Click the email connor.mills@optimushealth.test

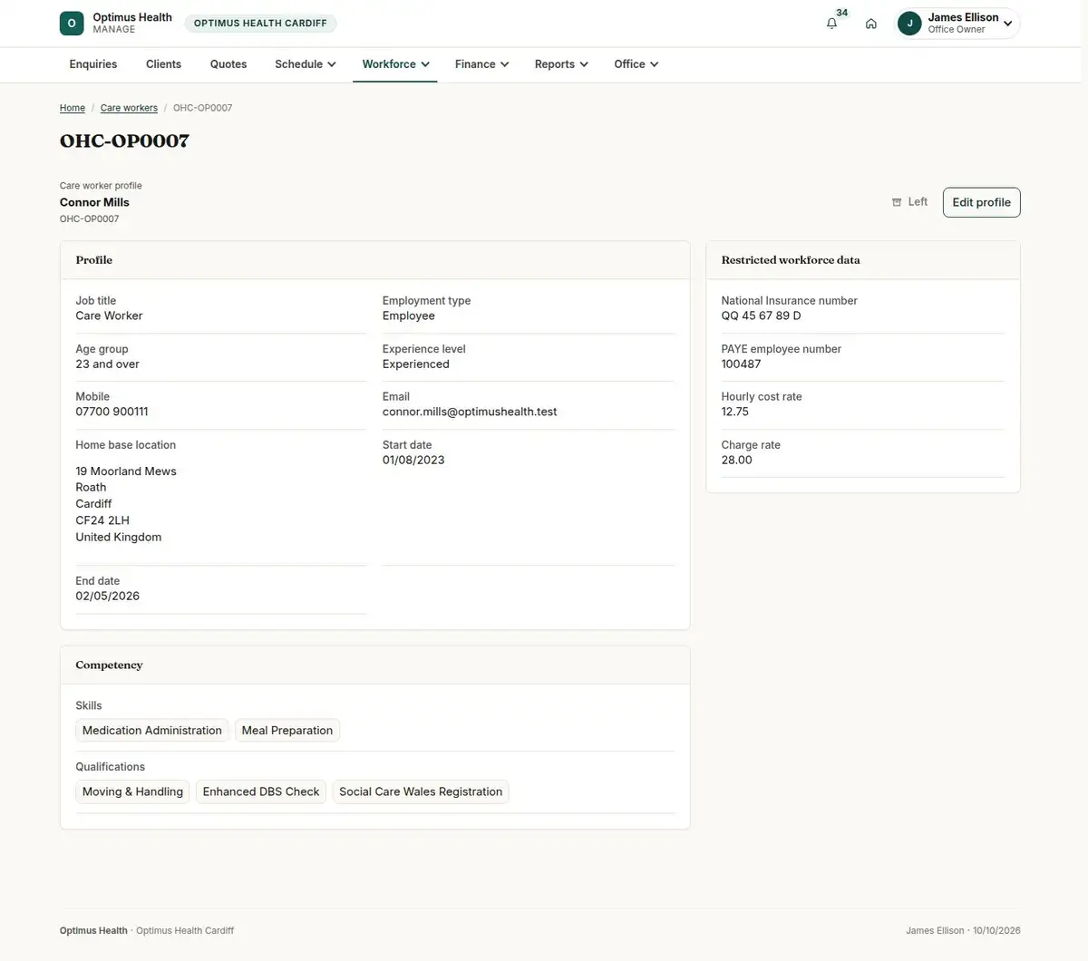point(470,412)
